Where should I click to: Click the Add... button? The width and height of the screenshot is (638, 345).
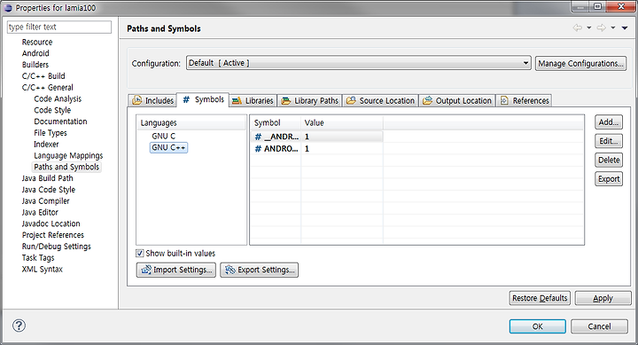click(609, 122)
